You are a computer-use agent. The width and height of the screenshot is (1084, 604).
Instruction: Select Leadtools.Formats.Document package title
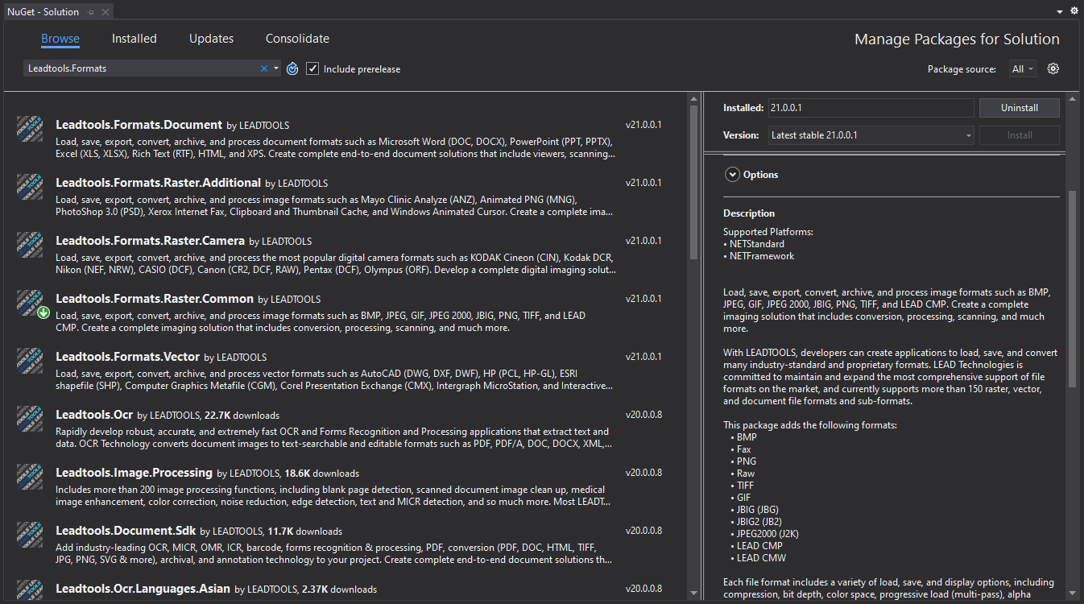(x=139, y=125)
